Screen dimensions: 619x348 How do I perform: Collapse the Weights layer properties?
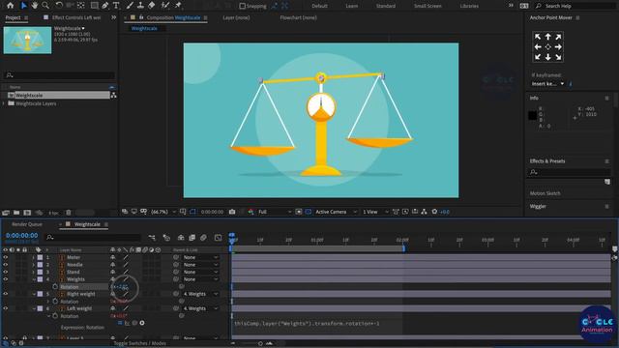[x=34, y=279]
